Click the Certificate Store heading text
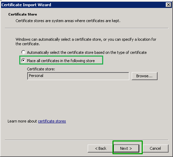The width and height of the screenshot is (173, 157). tap(23, 14)
